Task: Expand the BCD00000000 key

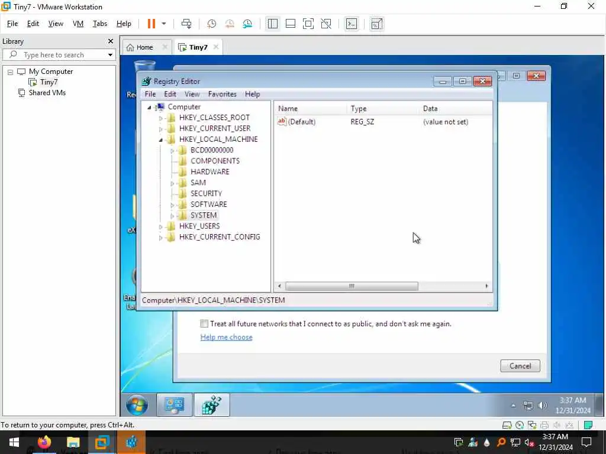Action: point(172,151)
